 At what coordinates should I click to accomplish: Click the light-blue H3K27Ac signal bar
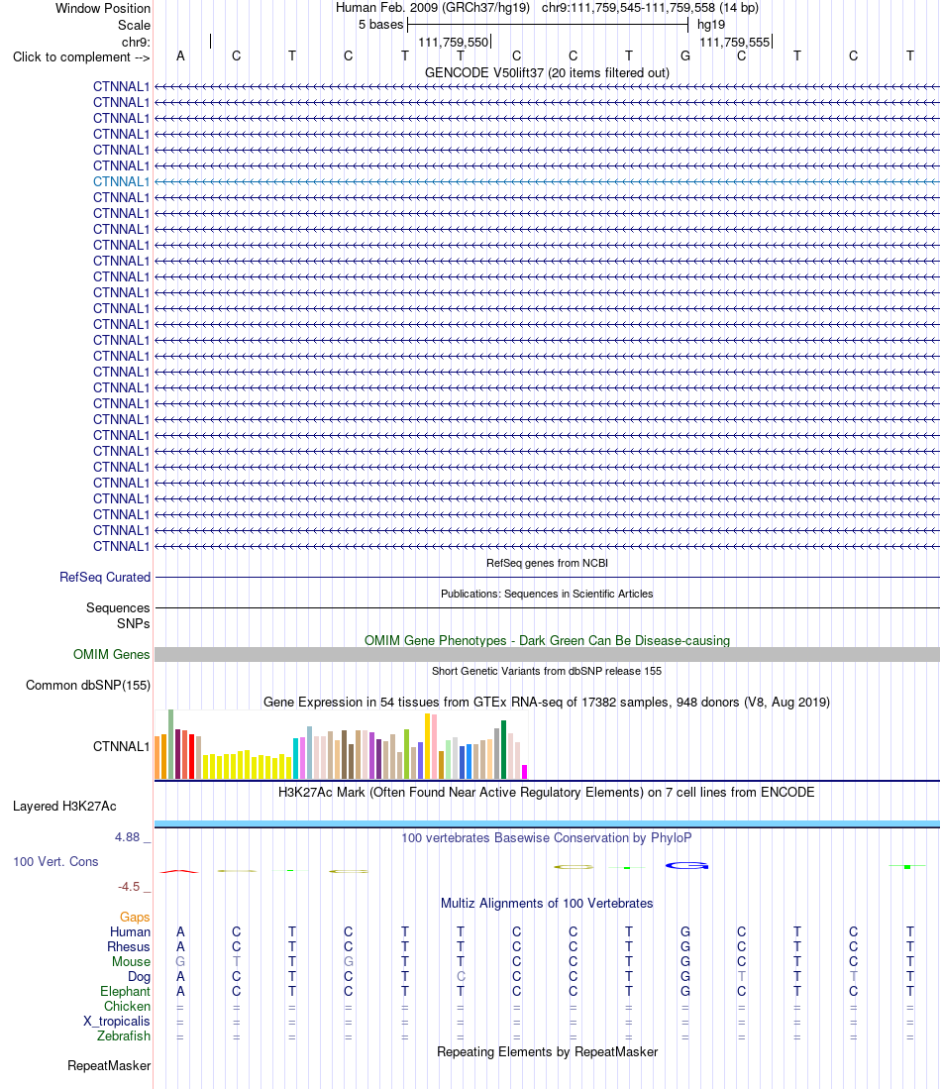[547, 823]
